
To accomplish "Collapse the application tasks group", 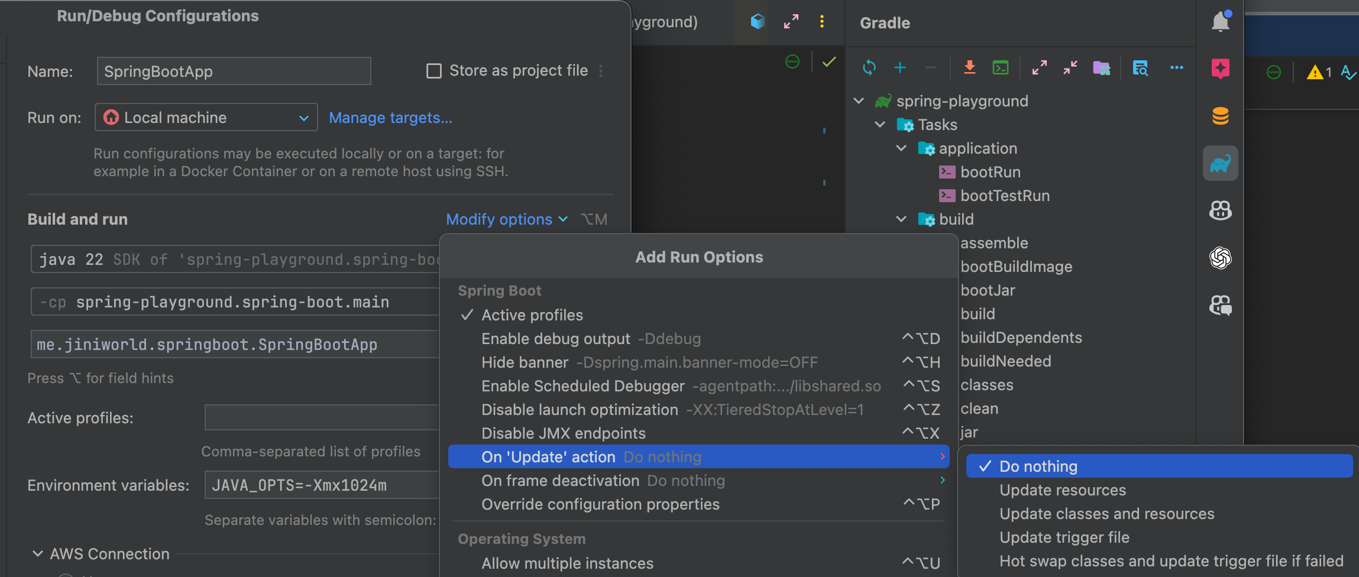I will tap(901, 148).
